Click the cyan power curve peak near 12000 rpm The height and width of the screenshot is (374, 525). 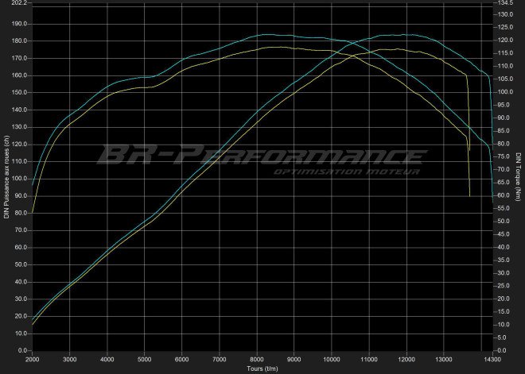pos(406,35)
